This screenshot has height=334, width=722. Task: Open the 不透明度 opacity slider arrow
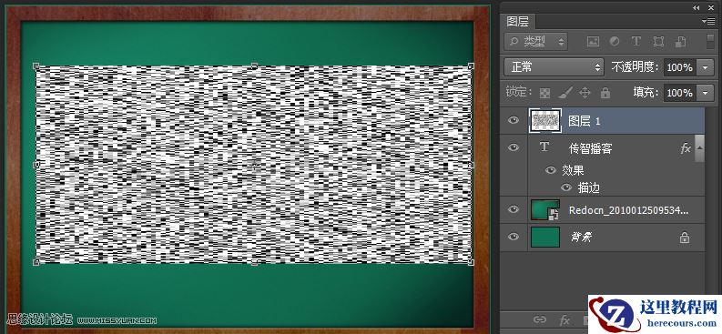706,67
